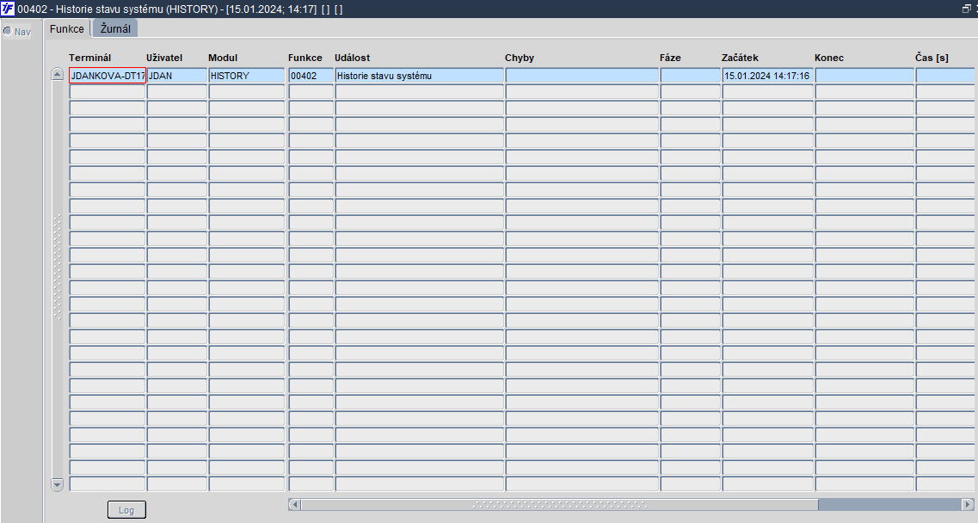
Task: Select the JDANKOVA-DT17 terminal cell
Action: tap(108, 76)
